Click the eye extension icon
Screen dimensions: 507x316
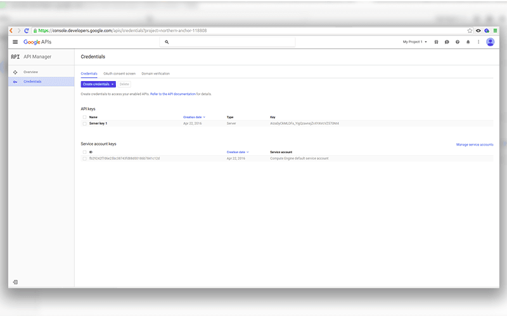(478, 30)
